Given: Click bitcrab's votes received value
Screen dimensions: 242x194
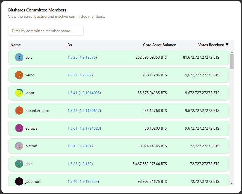Looking at the screenshot, I should click(x=205, y=146).
